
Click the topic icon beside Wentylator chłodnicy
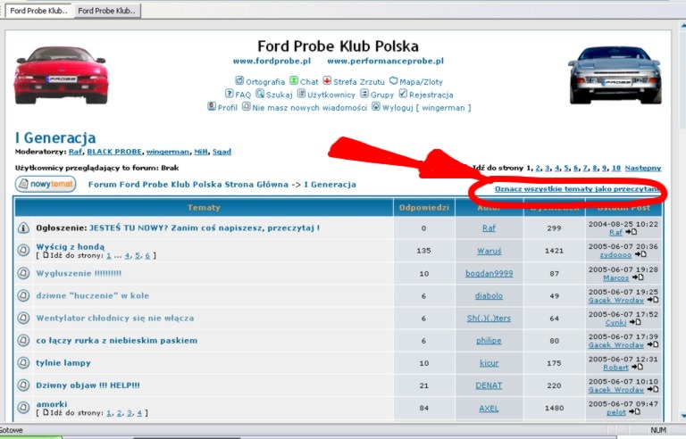pyautogui.click(x=23, y=318)
